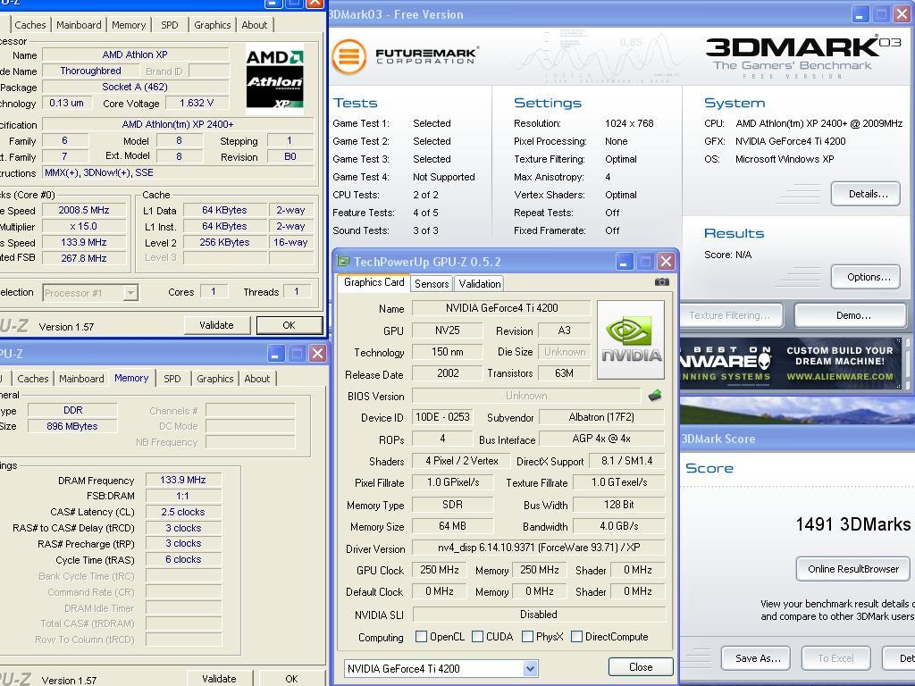The image size is (915, 686).
Task: Click the To Excel button
Action: 835,658
